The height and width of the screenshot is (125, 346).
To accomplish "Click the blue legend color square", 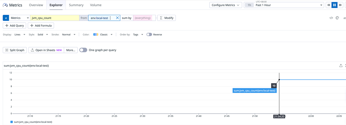I will click(x=12, y=122).
